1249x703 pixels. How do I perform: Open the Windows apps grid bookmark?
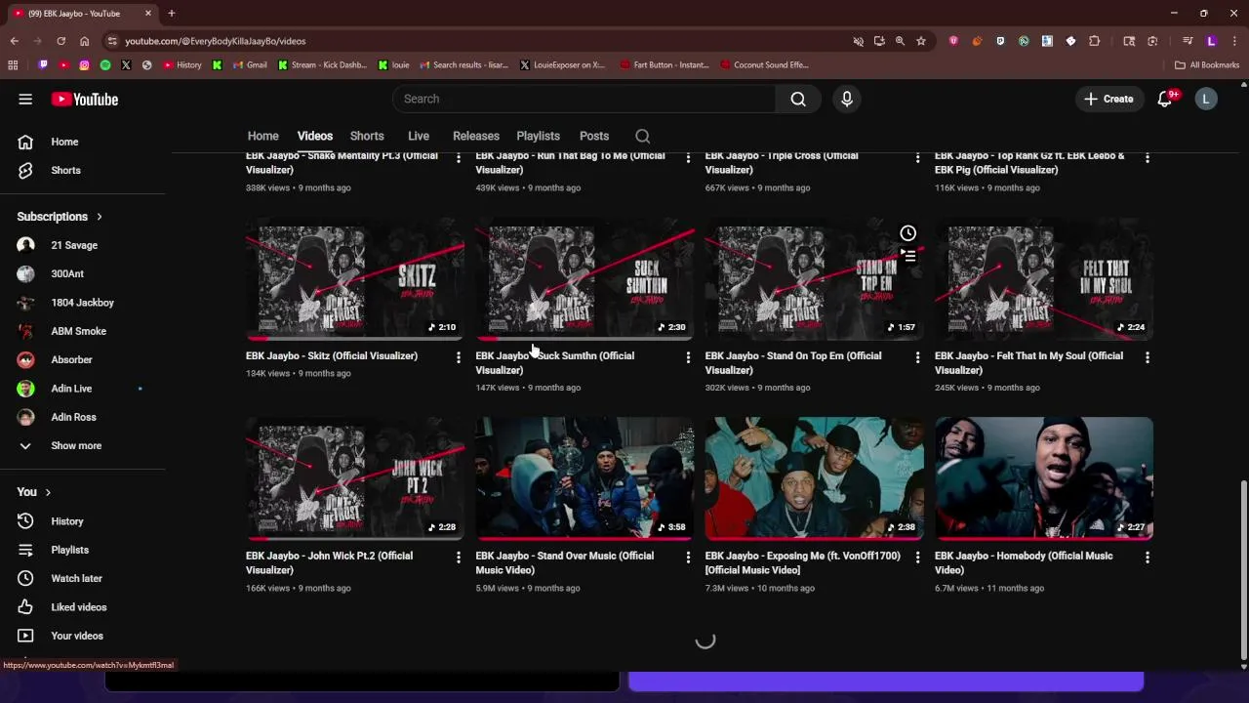(x=13, y=65)
